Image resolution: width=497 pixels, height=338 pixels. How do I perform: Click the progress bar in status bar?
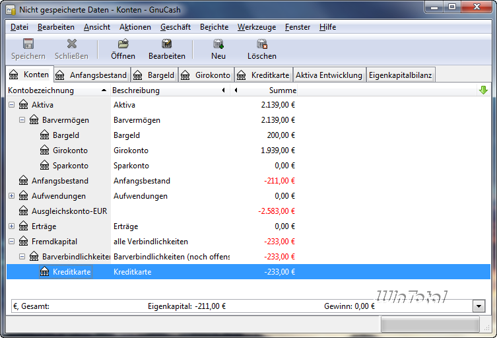(430, 324)
